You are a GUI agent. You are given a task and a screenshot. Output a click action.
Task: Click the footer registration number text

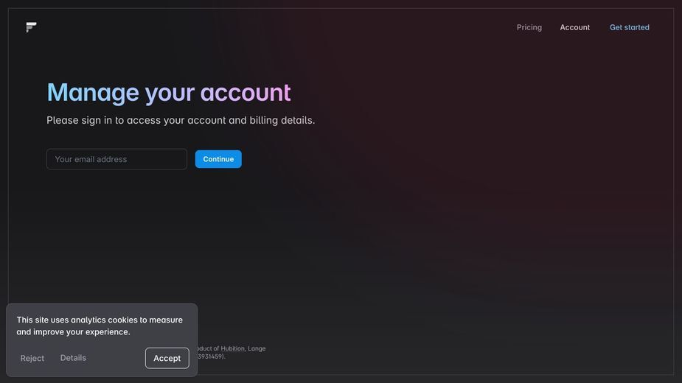(x=211, y=356)
